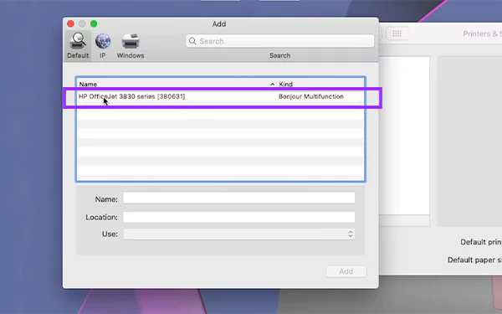The width and height of the screenshot is (502, 314).
Task: Click into the Location text field
Action: 238,217
